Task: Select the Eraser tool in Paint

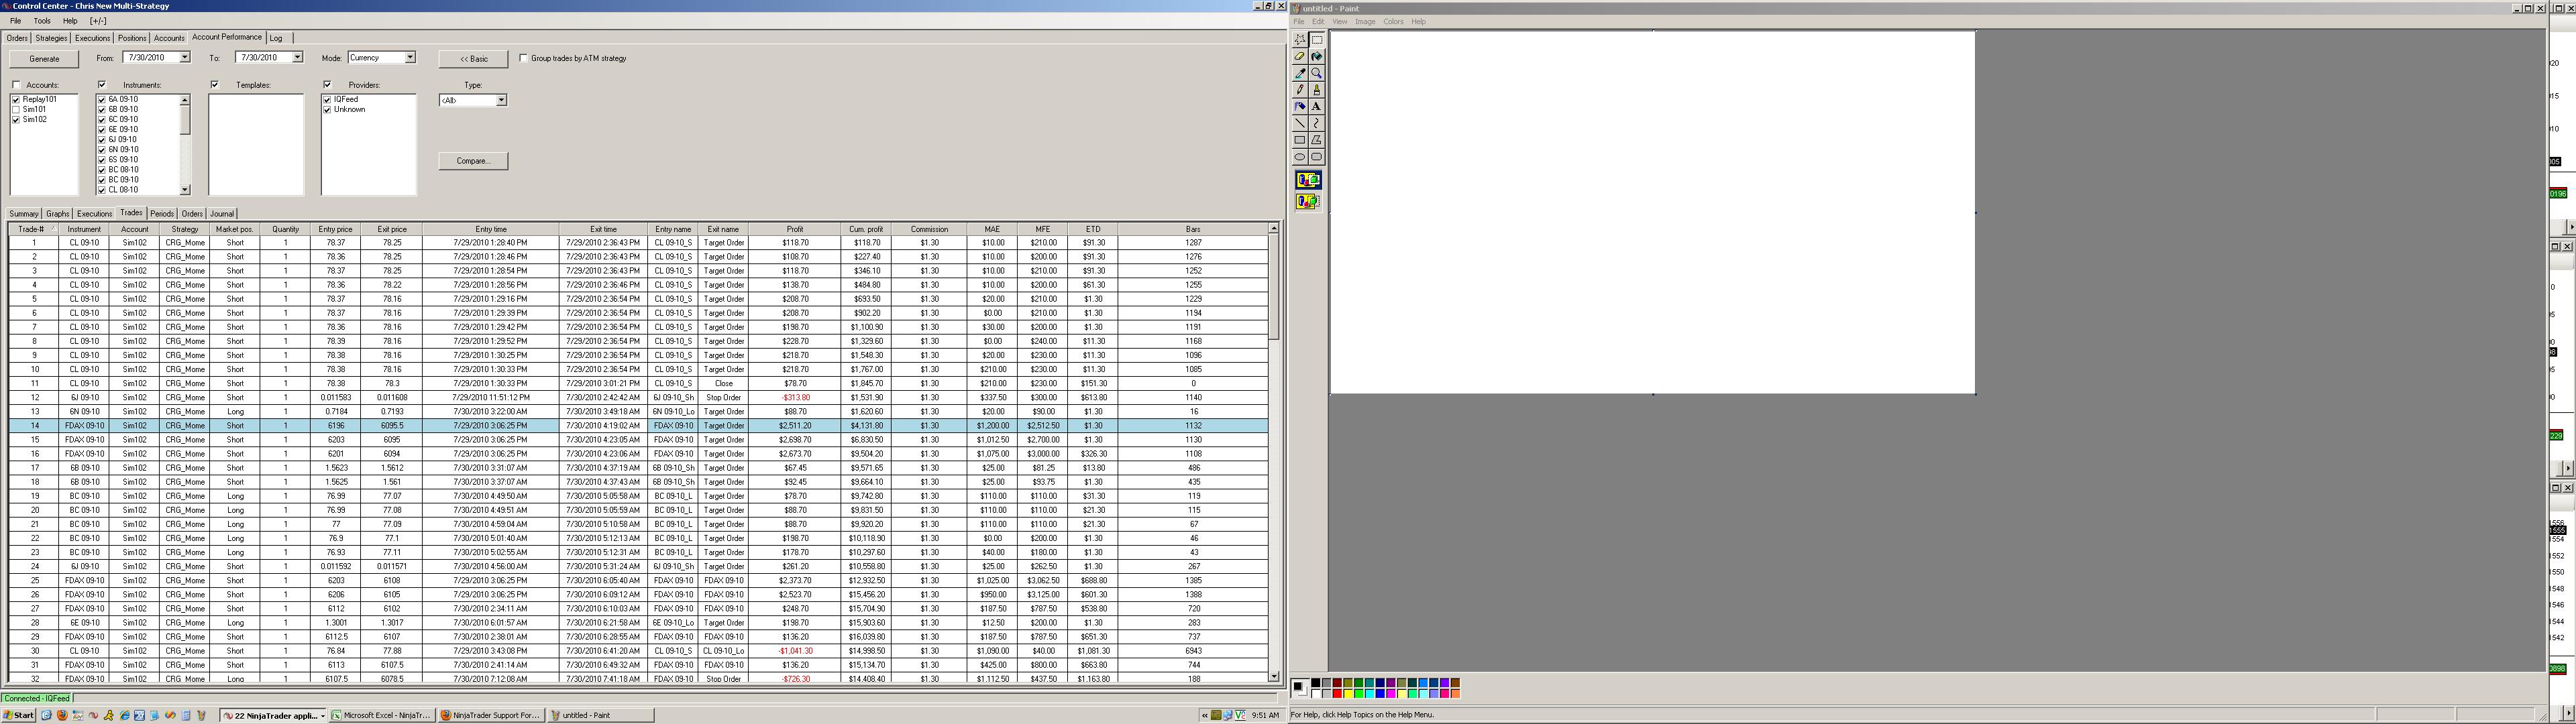Action: point(1300,56)
